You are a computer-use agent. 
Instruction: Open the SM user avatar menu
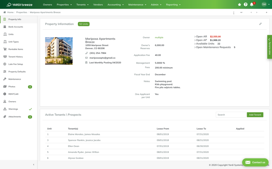click(x=264, y=4)
